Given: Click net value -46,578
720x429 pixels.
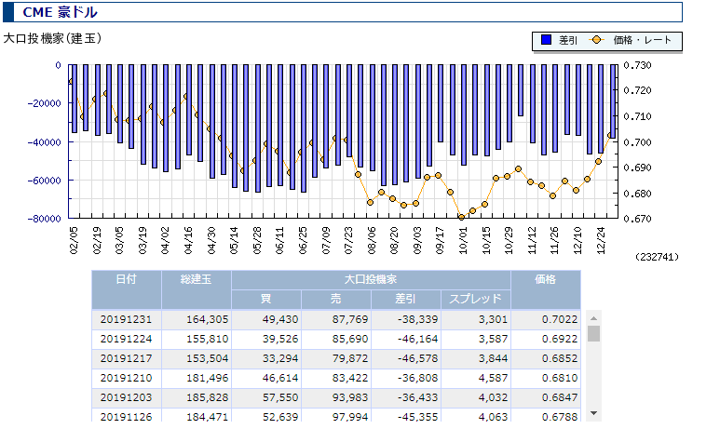Looking at the screenshot, I should (x=418, y=358).
